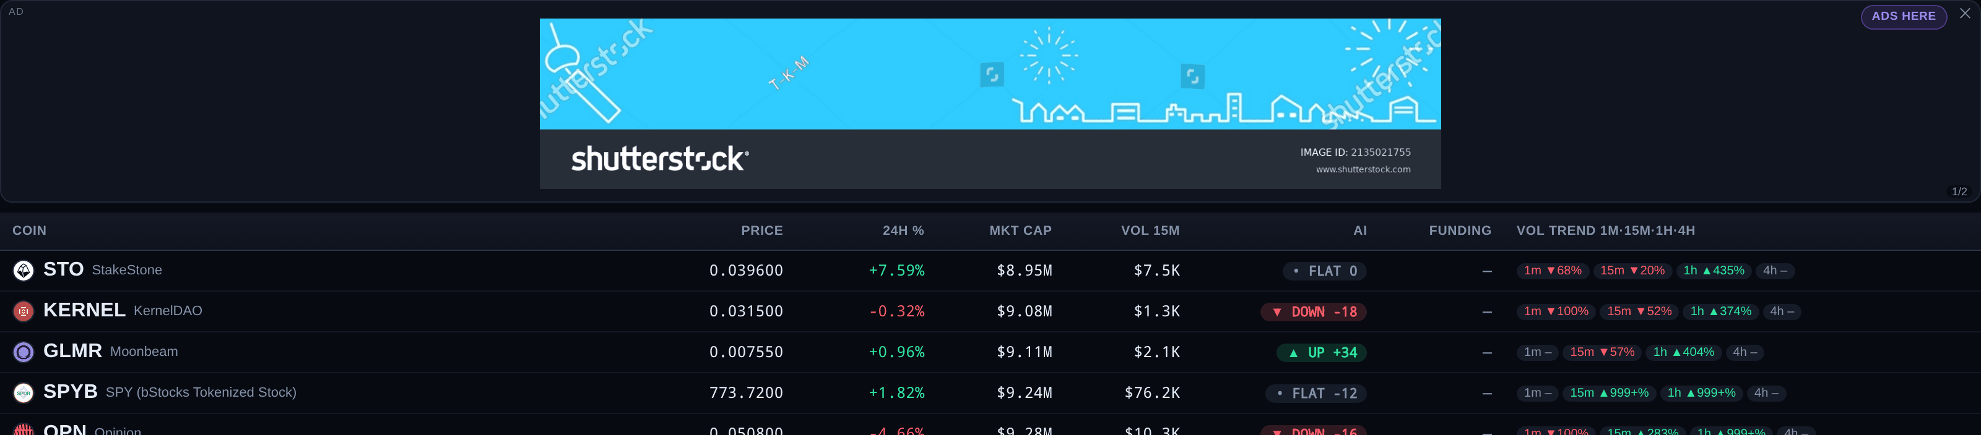Click the Moonbeam coin name

pyautogui.click(x=144, y=352)
